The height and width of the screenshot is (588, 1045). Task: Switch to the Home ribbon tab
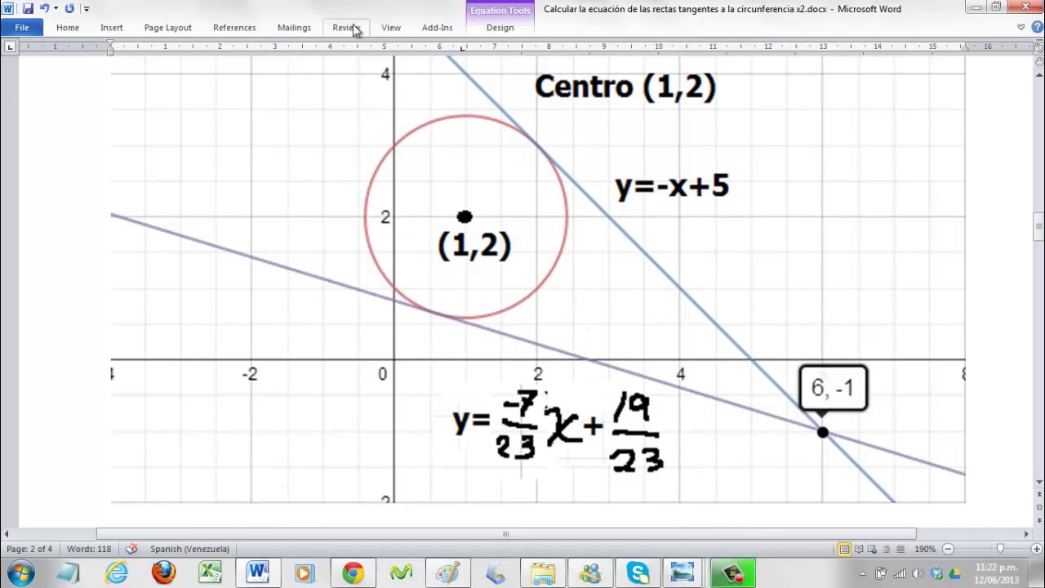(x=68, y=28)
